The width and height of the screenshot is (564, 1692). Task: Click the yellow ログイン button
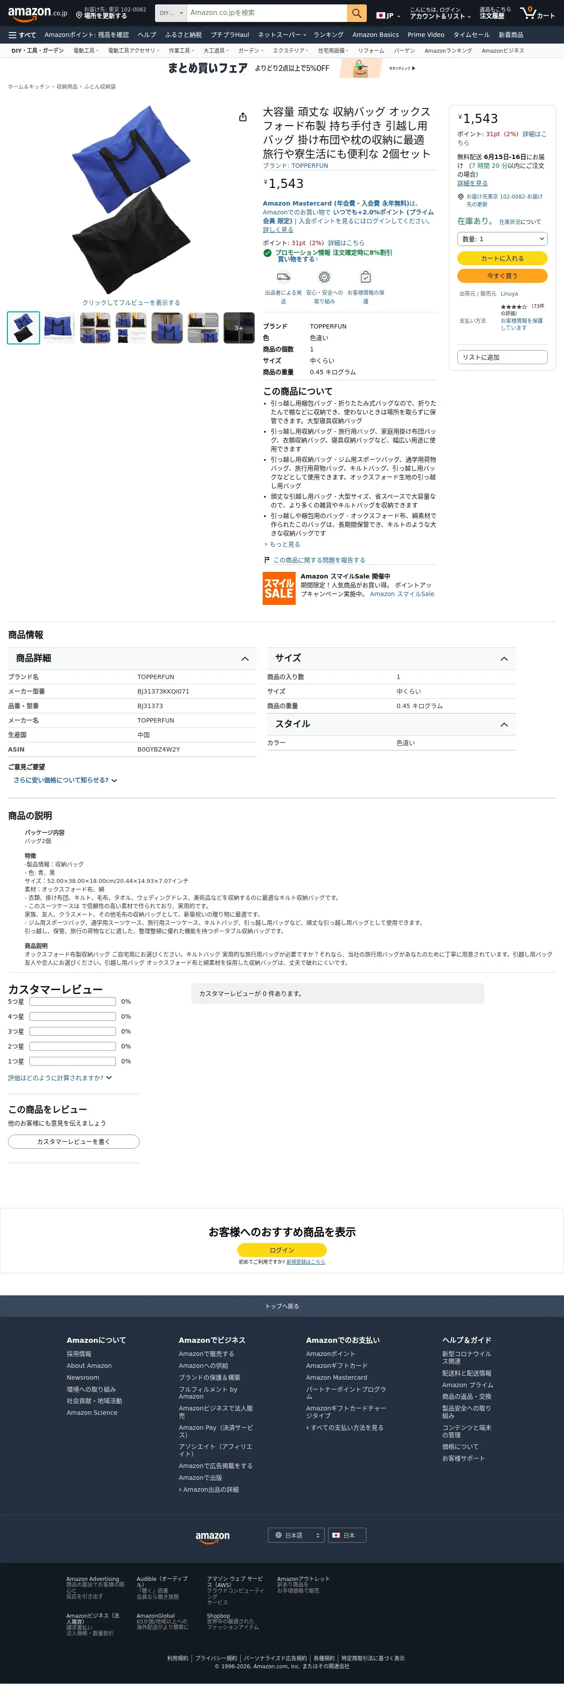point(282,1250)
